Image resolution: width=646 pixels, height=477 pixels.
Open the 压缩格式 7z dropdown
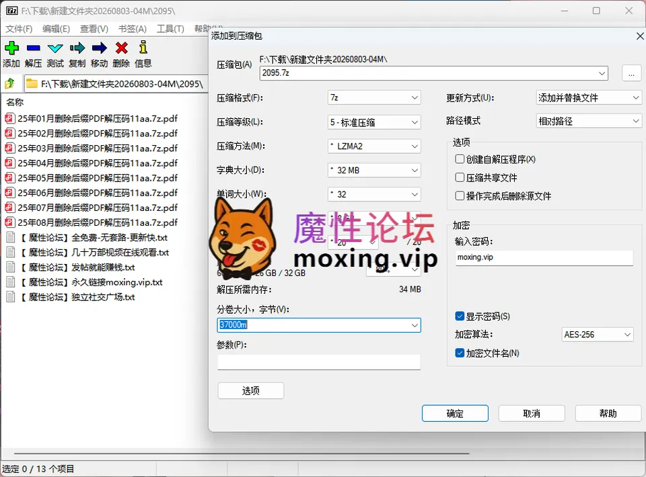(374, 98)
